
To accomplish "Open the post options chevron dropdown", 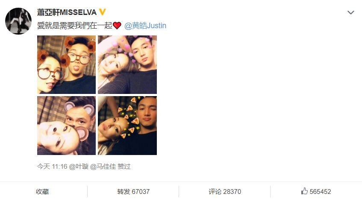I will pyautogui.click(x=351, y=12).
